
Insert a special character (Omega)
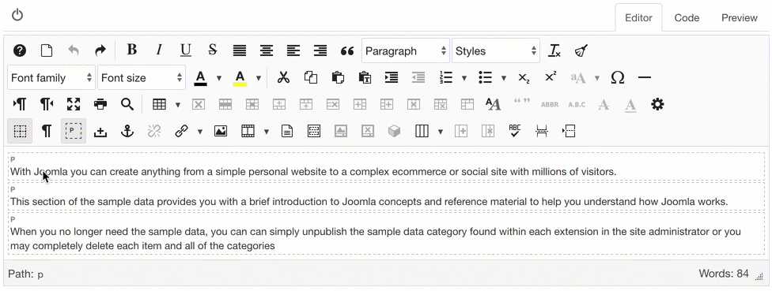[618, 77]
